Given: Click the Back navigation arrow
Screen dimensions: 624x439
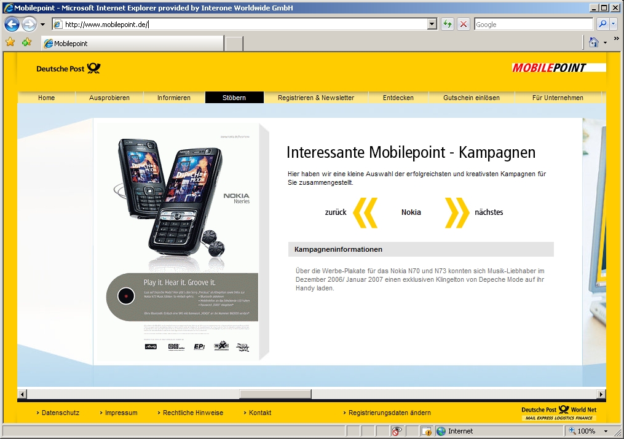Looking at the screenshot, I should [x=11, y=23].
